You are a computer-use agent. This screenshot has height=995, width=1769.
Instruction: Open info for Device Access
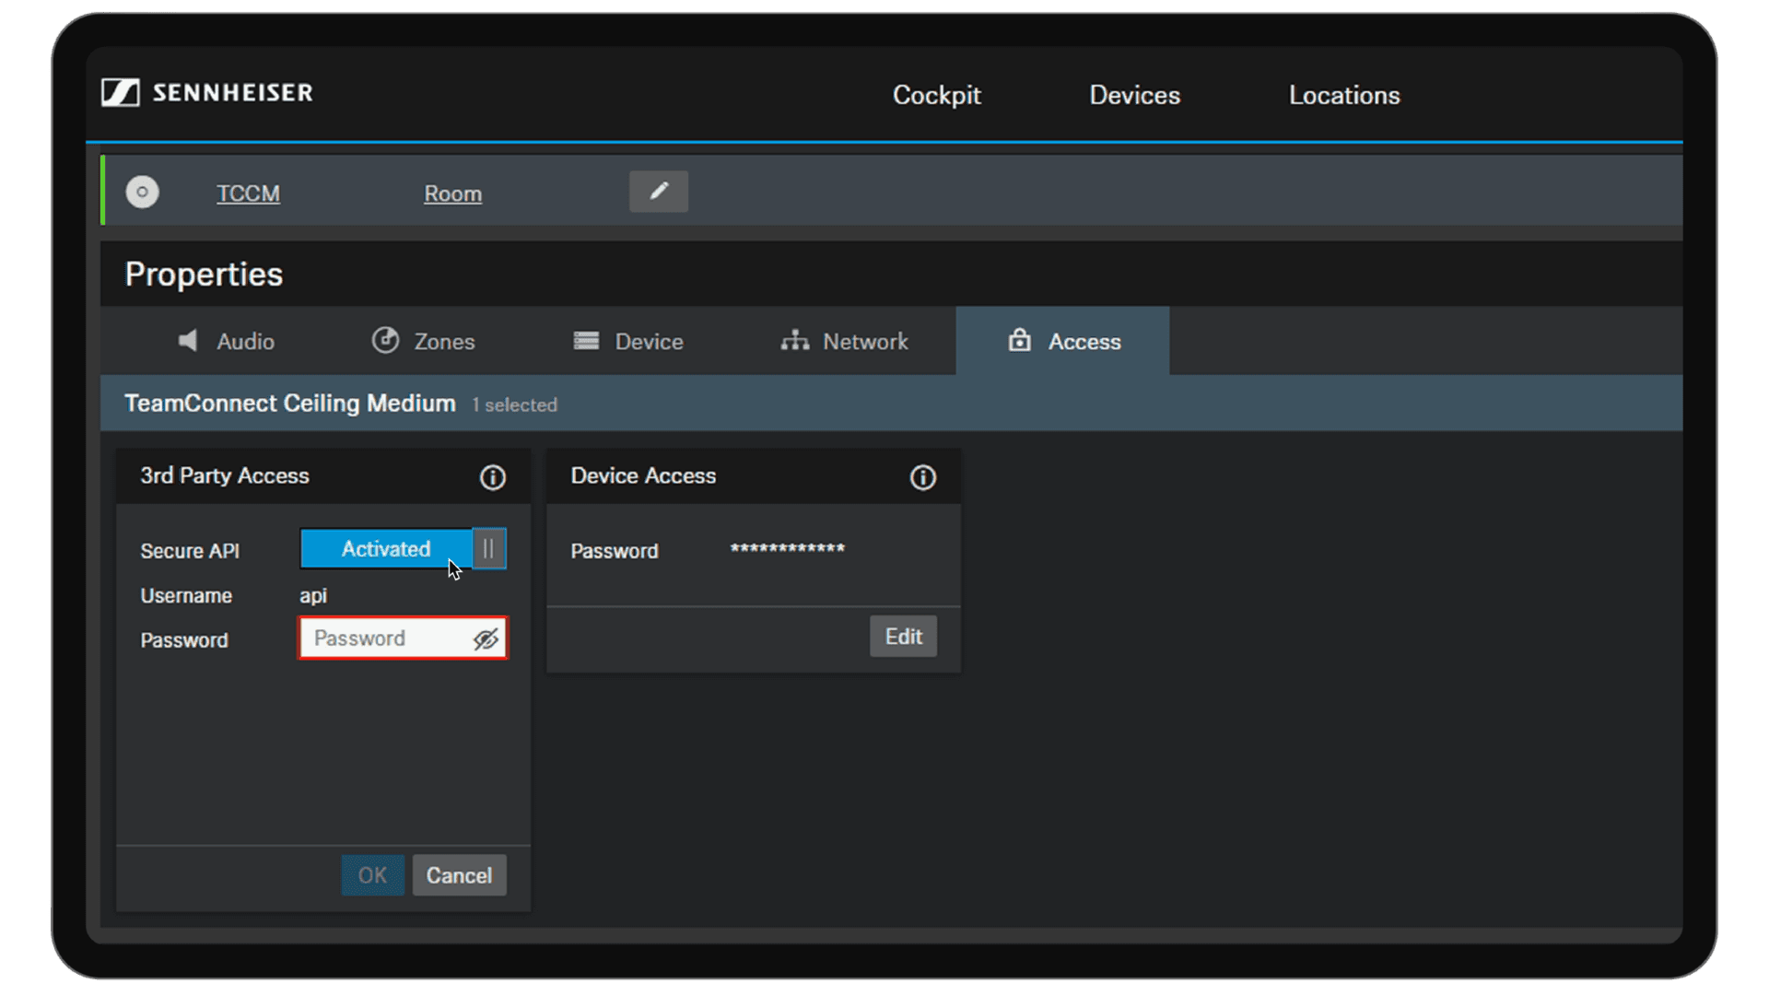click(x=923, y=477)
